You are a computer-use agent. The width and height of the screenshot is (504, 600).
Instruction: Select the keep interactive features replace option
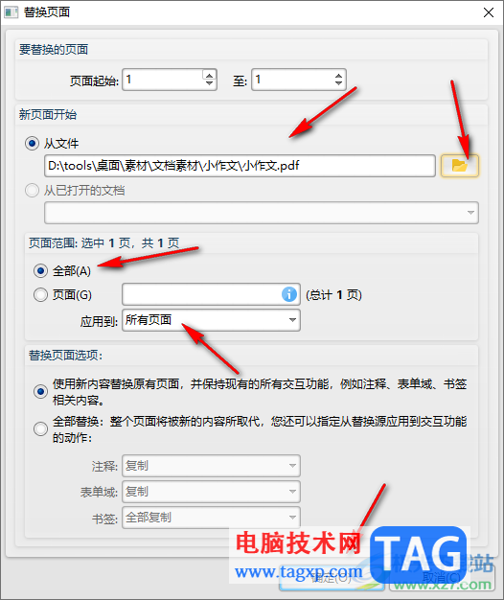pyautogui.click(x=40, y=391)
